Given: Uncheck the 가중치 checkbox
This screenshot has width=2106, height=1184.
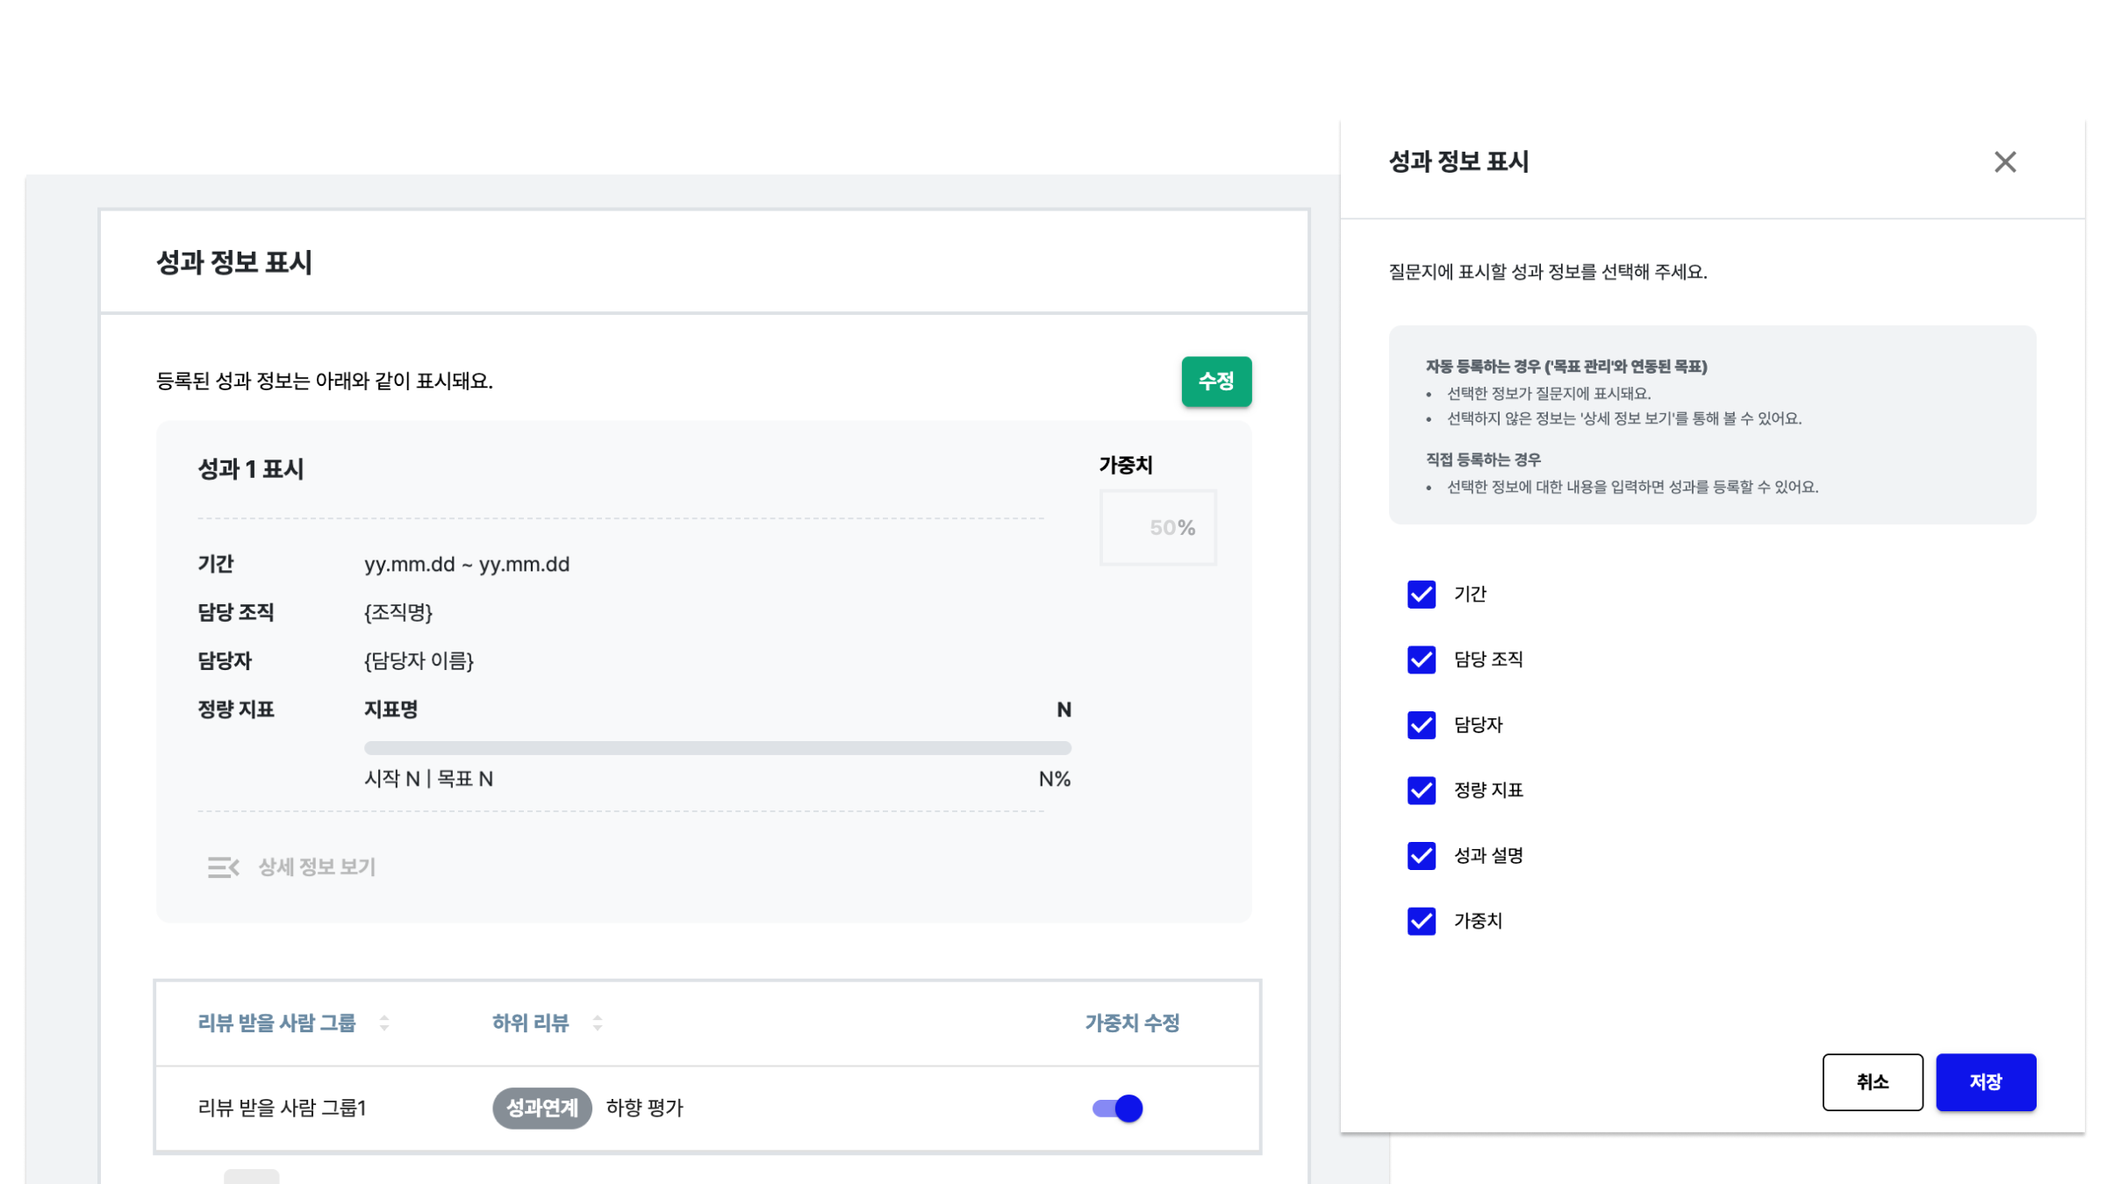Looking at the screenshot, I should click(x=1420, y=921).
